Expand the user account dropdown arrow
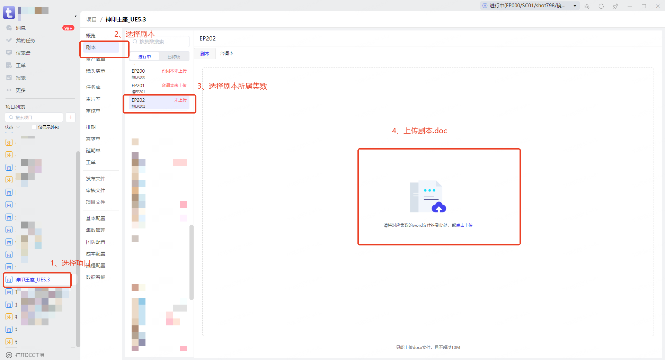Image resolution: width=665 pixels, height=360 pixels. [x=76, y=16]
